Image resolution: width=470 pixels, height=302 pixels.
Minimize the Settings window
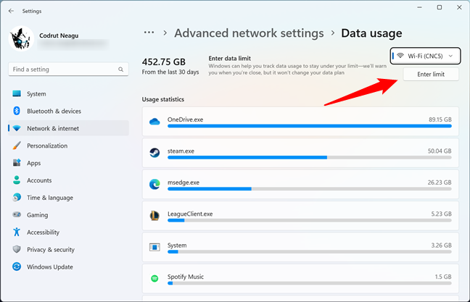coord(420,7)
